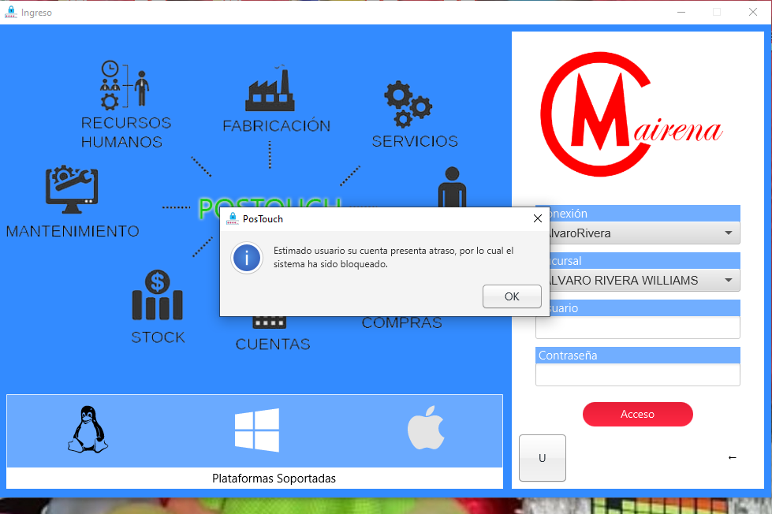Screen dimensions: 772x514
Task: Close the PosTouch warning dialog
Action: coord(537,218)
